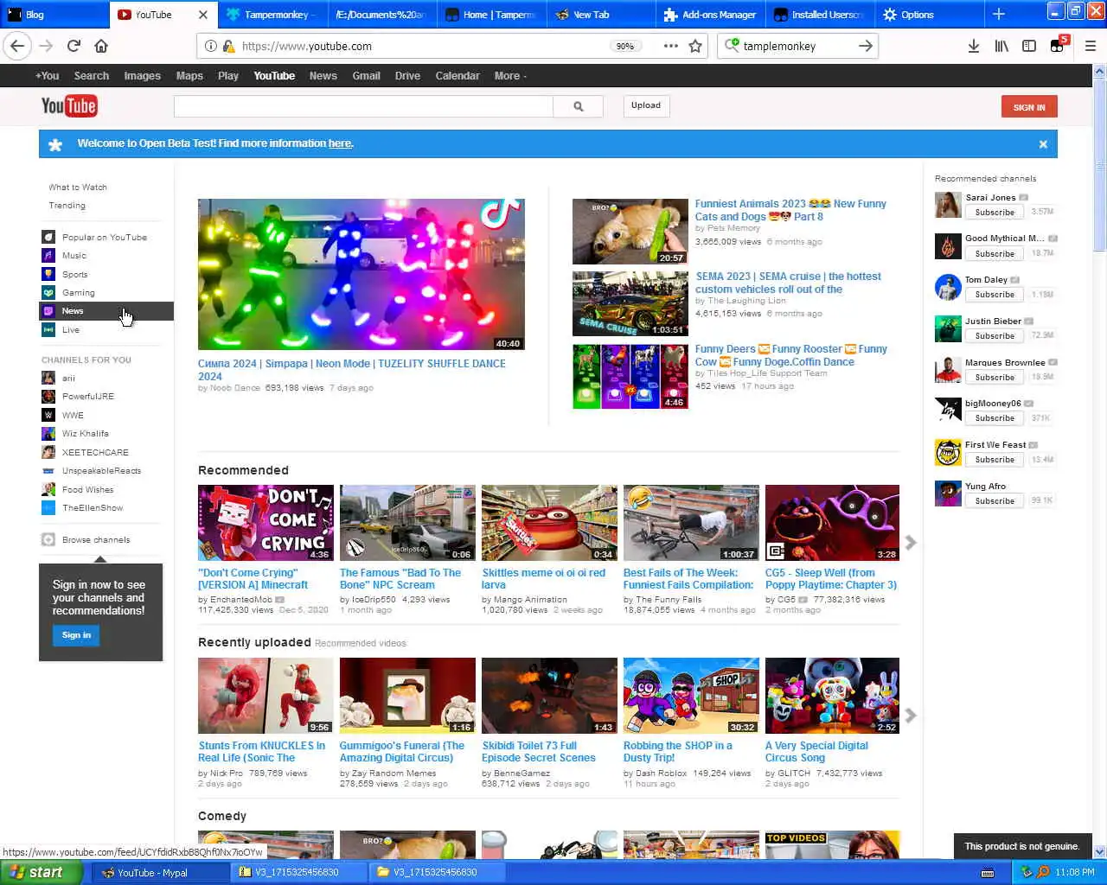Open SEMA Cruise video thumbnail
The width and height of the screenshot is (1107, 885).
click(630, 303)
